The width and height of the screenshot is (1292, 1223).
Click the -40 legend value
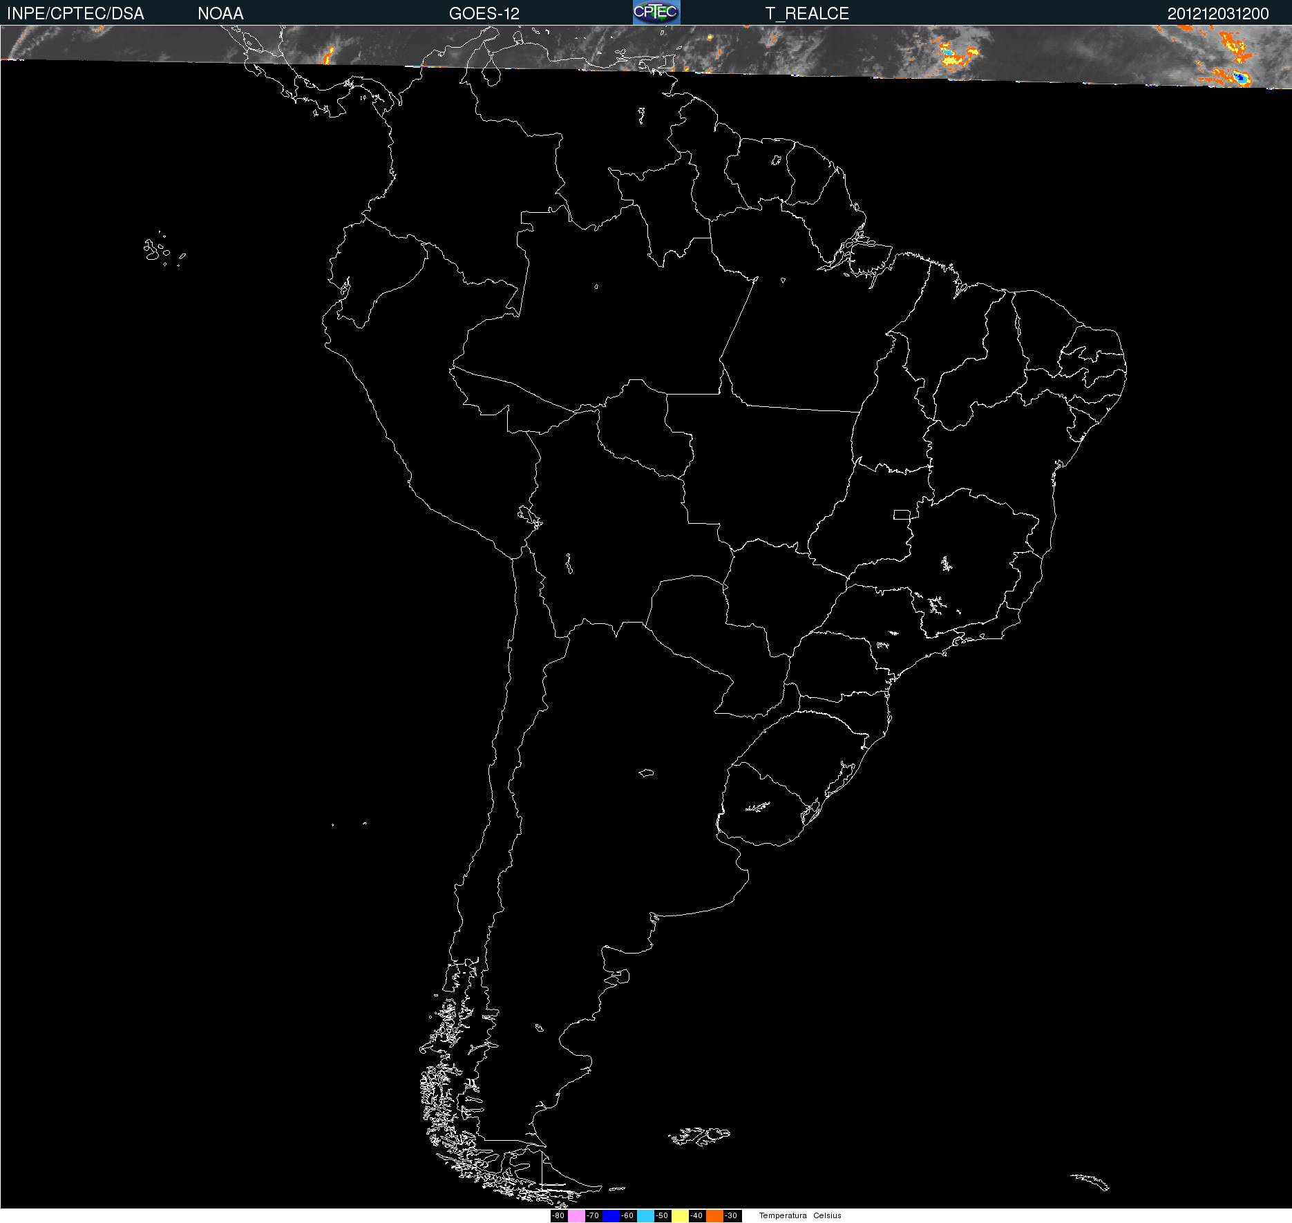click(696, 1216)
